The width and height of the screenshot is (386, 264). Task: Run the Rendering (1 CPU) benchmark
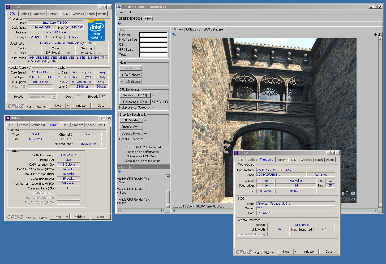(135, 95)
